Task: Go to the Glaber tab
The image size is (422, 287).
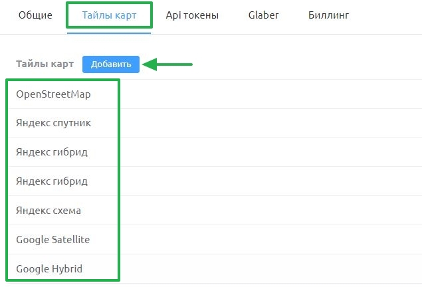Action: 263,15
